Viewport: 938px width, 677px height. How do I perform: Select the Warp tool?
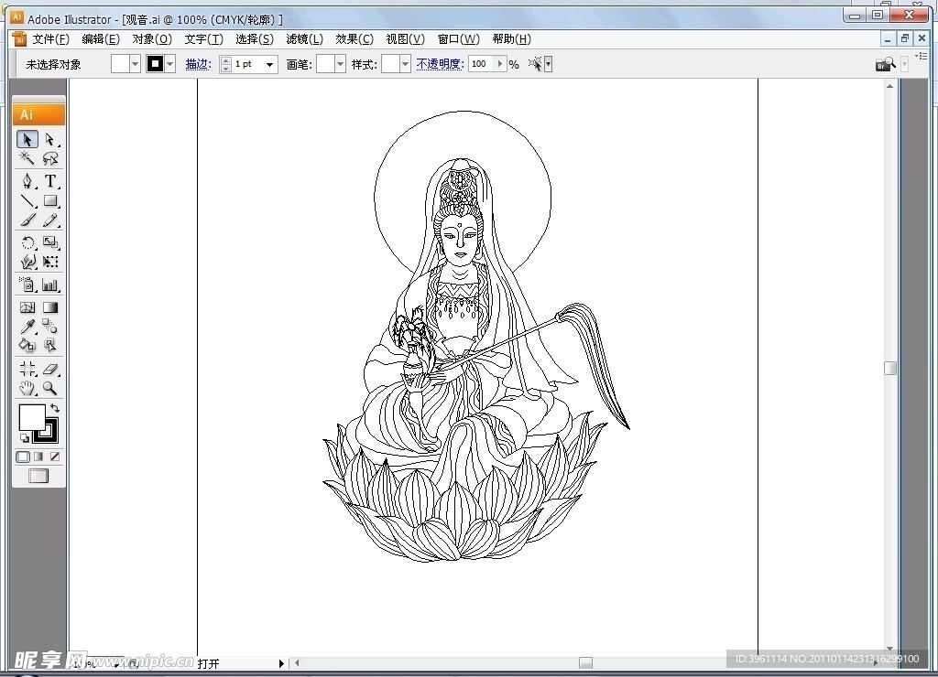(x=27, y=262)
